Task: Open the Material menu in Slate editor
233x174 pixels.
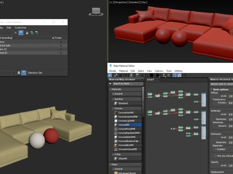Action: pyautogui.click(x=123, y=71)
